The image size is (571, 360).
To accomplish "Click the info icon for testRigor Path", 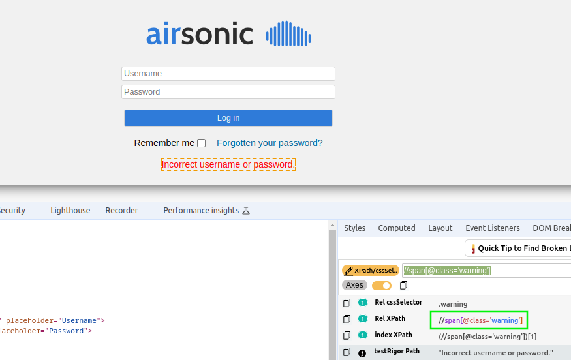I will [362, 353].
